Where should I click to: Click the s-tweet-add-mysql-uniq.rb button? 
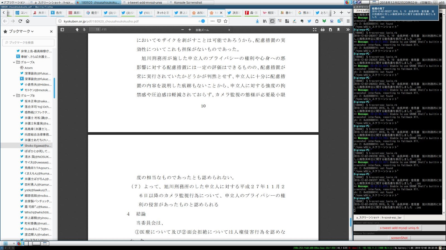pyautogui.click(x=399, y=228)
